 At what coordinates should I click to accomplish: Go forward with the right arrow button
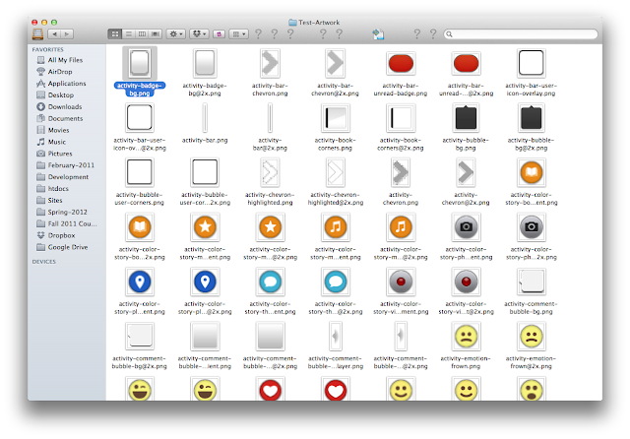[67, 34]
